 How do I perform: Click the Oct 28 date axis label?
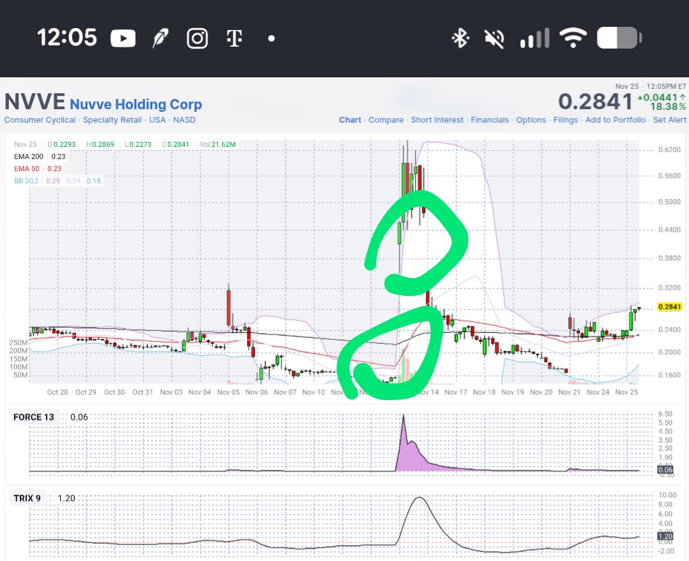click(x=58, y=392)
